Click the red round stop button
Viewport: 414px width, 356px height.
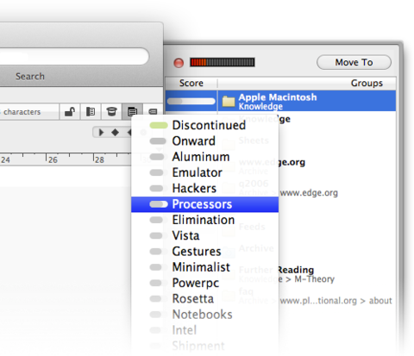coord(179,63)
